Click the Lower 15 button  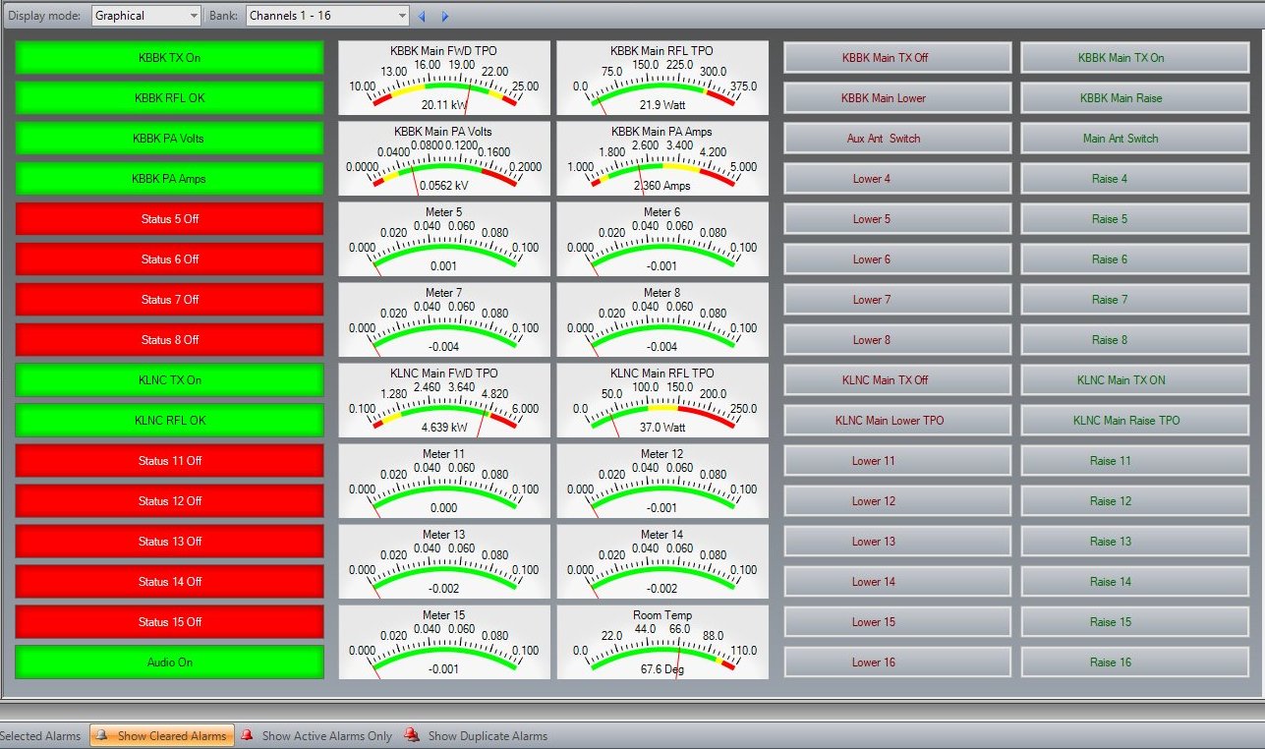coord(897,622)
